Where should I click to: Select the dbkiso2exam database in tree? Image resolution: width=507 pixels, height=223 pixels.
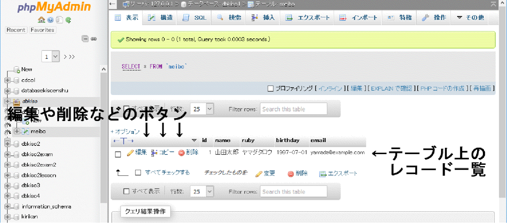37,154
